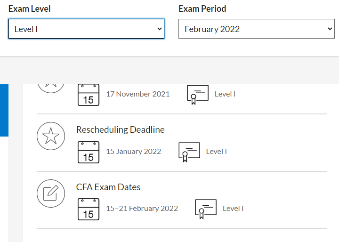Open the Exam Level dropdown

coord(86,29)
